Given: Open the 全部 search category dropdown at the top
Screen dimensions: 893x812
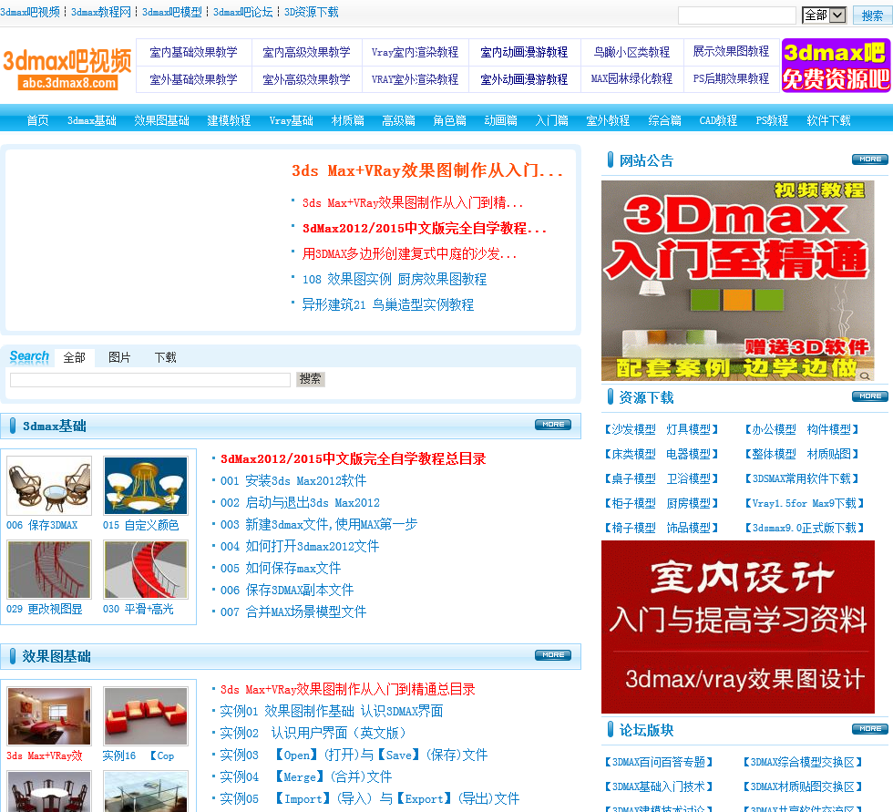Looking at the screenshot, I should 824,15.
